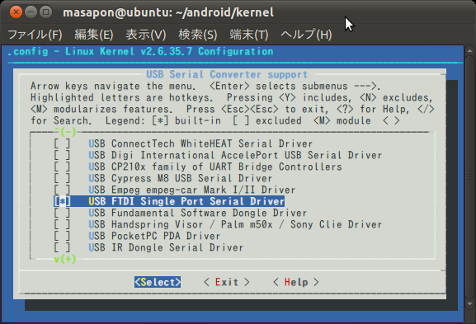The width and height of the screenshot is (476, 324).
Task: Click the masapon@ubuntu window title
Action: [x=168, y=12]
